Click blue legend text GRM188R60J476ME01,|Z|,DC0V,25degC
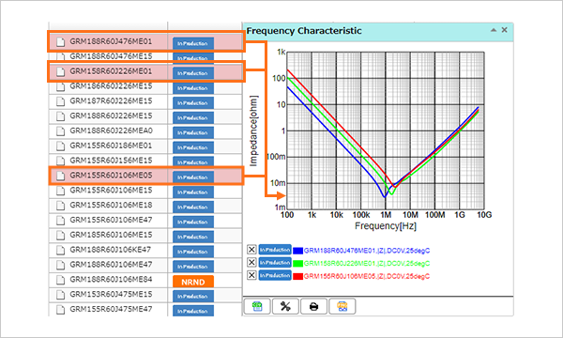 [x=367, y=251]
